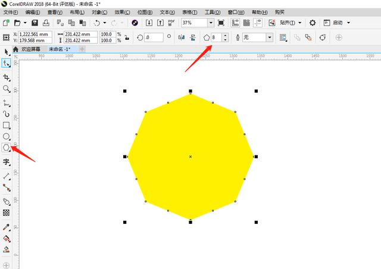
Task: Select the Freehand drawing tool
Action: [x=6, y=103]
